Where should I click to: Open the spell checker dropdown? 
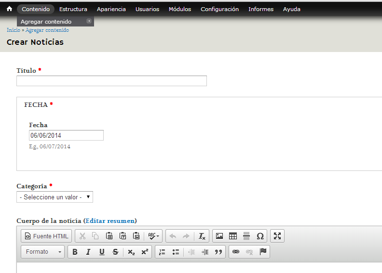[x=154, y=236]
